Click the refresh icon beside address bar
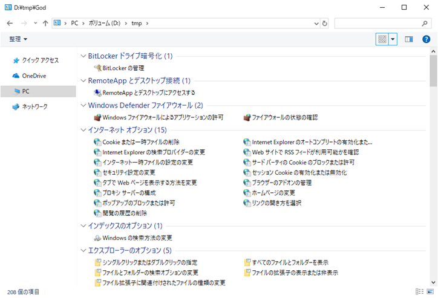The height and width of the screenshot is (298, 438). pyautogui.click(x=325, y=24)
